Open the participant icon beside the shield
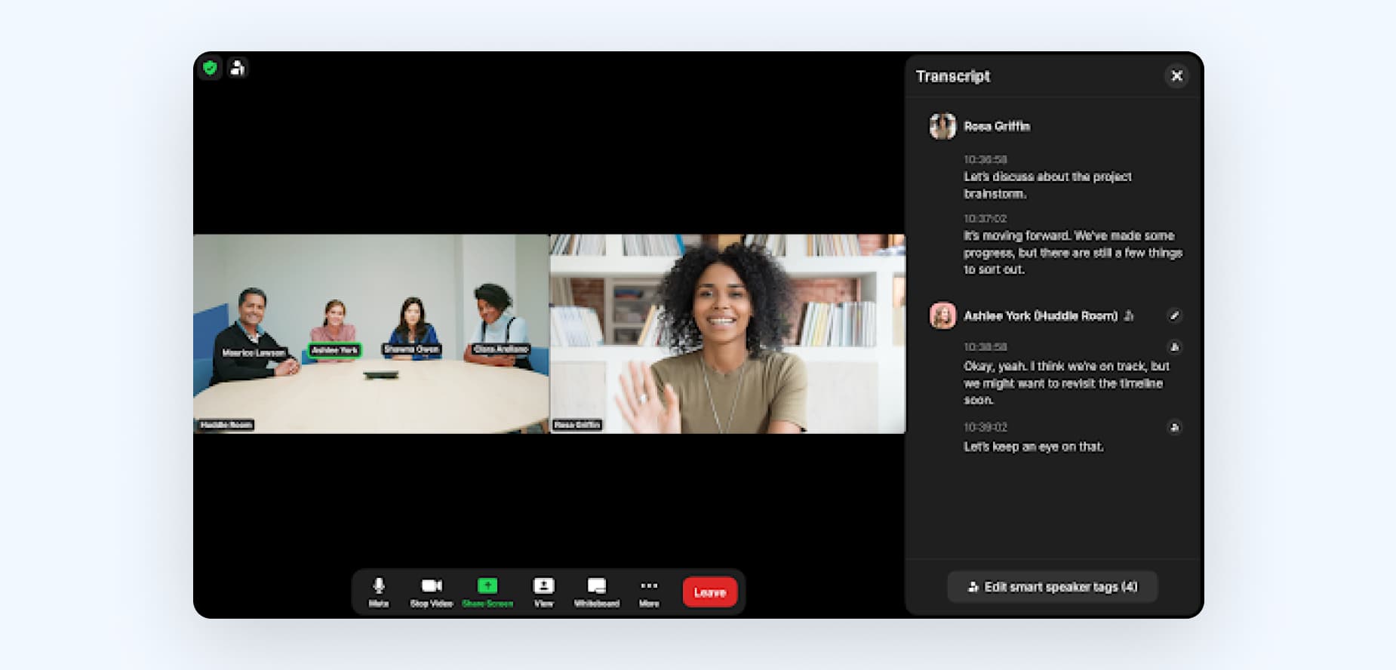The width and height of the screenshot is (1396, 670). [238, 68]
